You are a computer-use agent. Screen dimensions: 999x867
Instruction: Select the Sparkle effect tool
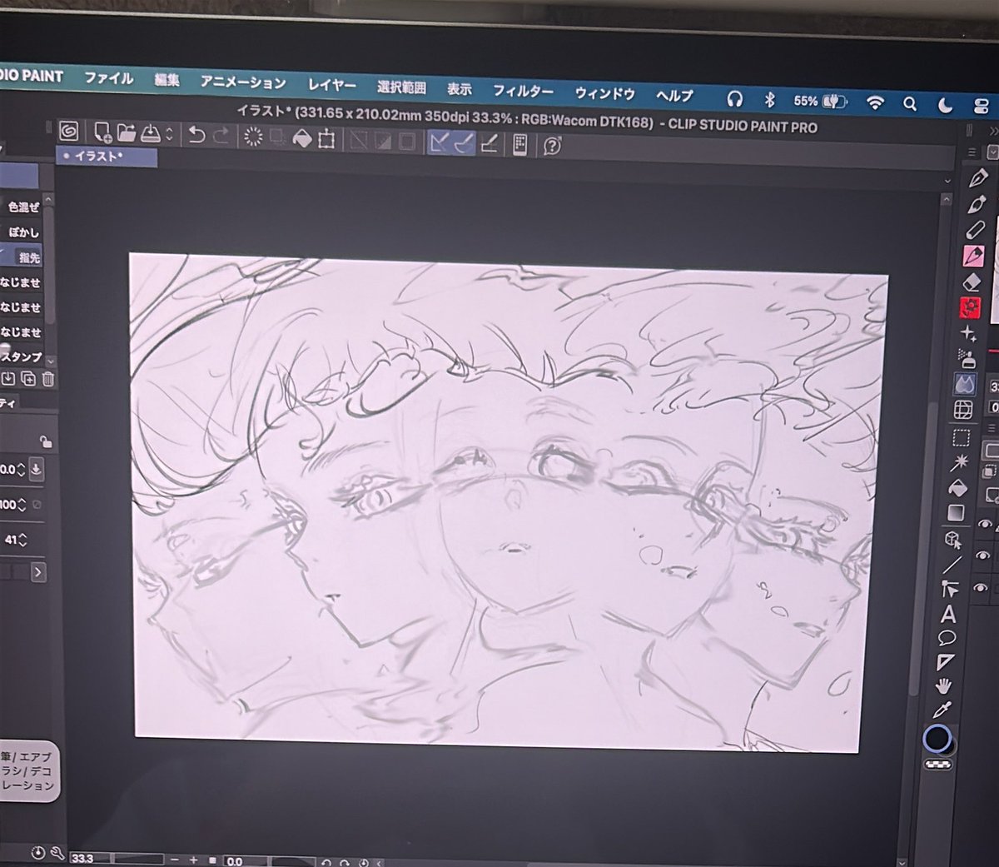point(968,334)
